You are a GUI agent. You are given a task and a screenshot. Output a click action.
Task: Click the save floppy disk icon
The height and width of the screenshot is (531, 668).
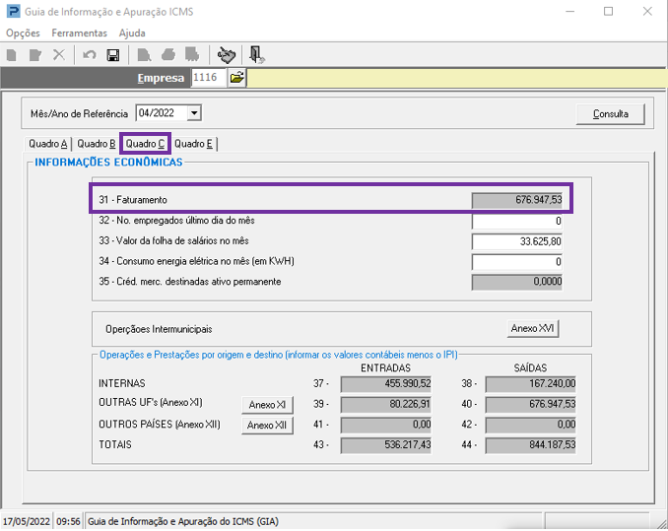(112, 55)
